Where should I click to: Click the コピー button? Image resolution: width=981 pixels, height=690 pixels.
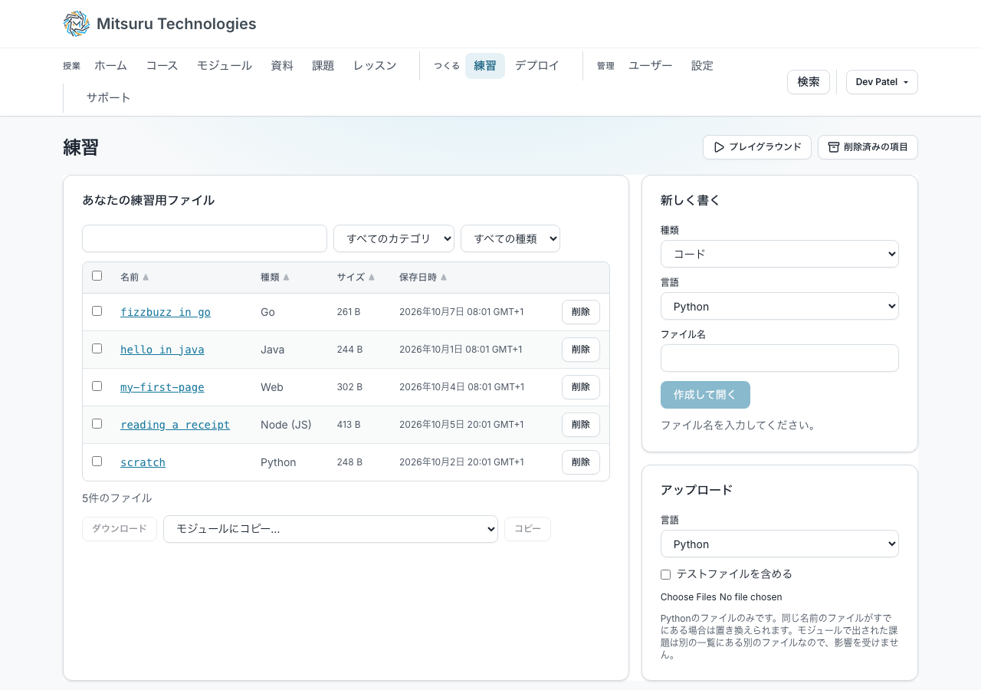tap(527, 529)
